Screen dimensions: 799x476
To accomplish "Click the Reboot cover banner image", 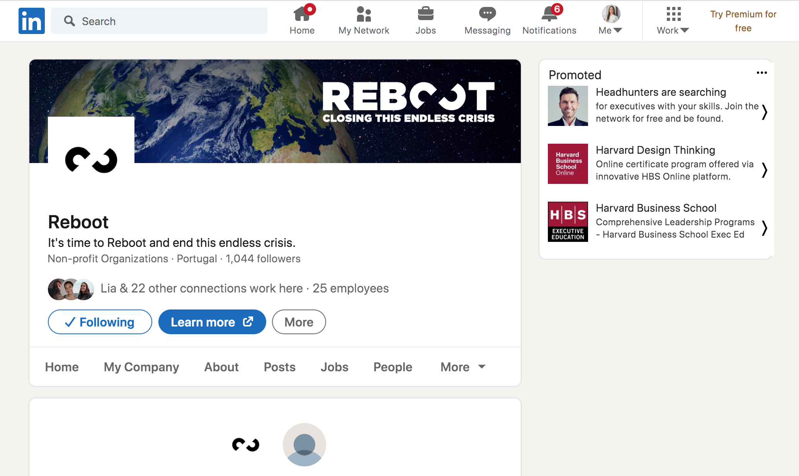I will (275, 111).
